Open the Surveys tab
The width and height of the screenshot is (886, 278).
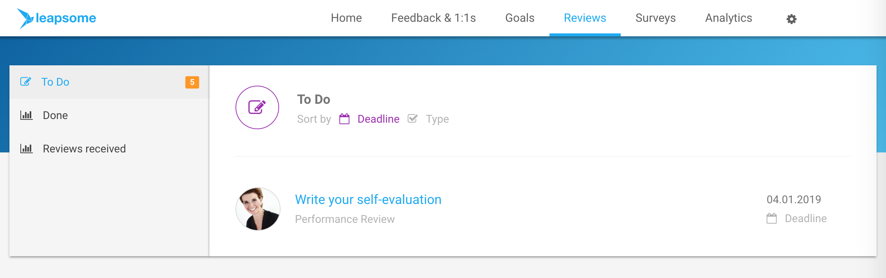(x=656, y=18)
